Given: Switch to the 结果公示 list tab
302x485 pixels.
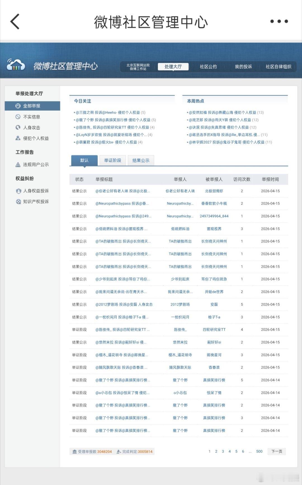Looking at the screenshot, I should coord(141,160).
